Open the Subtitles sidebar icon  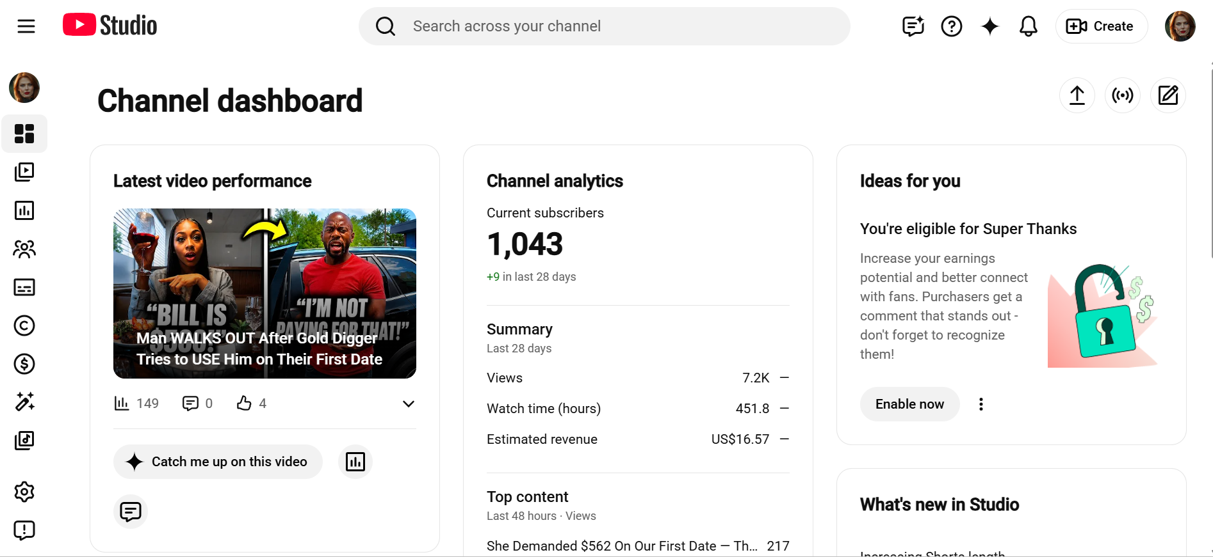(24, 287)
